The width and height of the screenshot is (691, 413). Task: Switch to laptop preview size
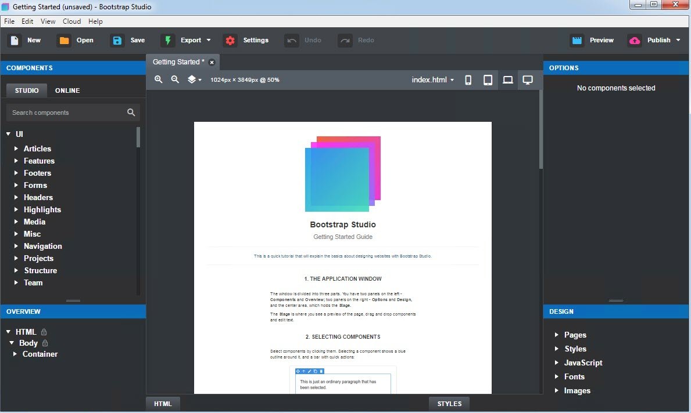[x=508, y=80]
